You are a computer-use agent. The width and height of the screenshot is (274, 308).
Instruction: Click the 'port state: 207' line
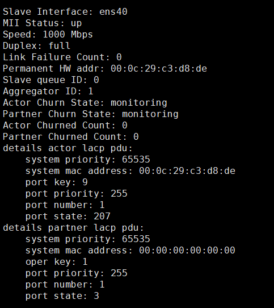[x=68, y=217]
